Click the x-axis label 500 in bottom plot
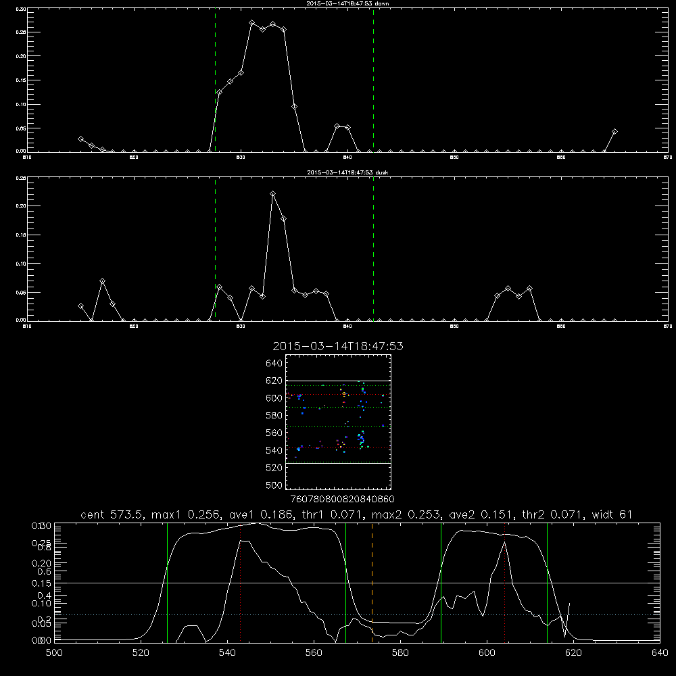This screenshot has height=676, width=676. point(54,653)
